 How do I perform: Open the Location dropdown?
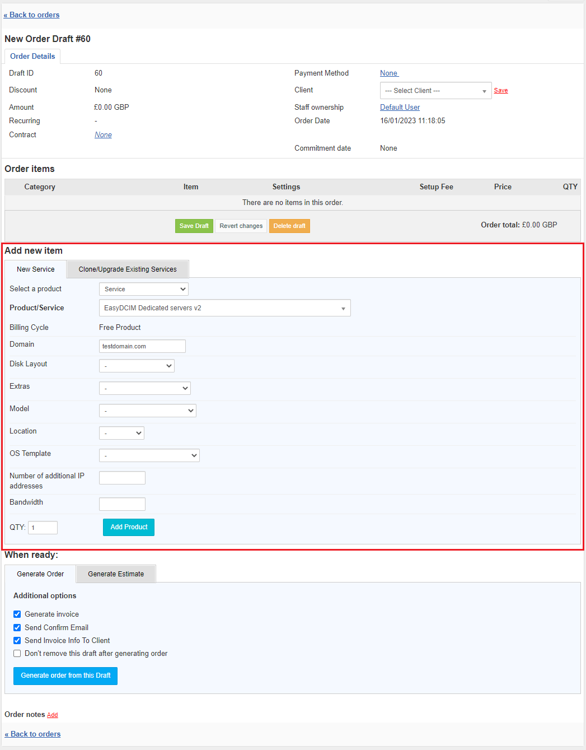(121, 433)
